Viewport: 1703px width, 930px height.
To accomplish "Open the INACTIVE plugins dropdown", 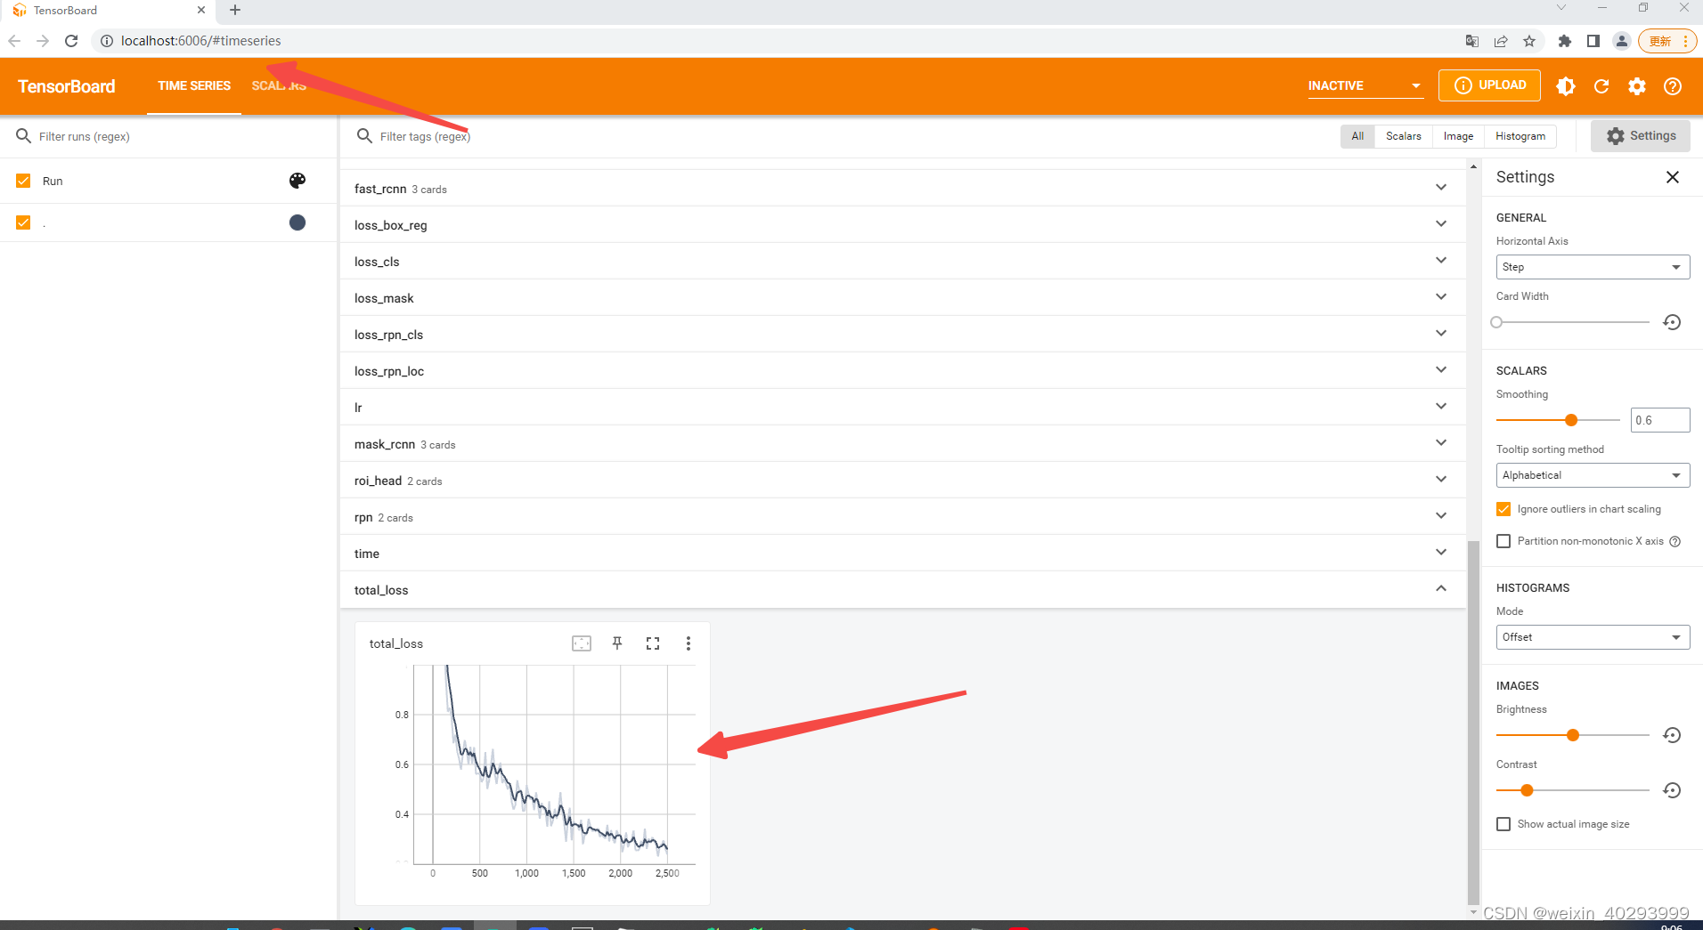I will pyautogui.click(x=1365, y=86).
